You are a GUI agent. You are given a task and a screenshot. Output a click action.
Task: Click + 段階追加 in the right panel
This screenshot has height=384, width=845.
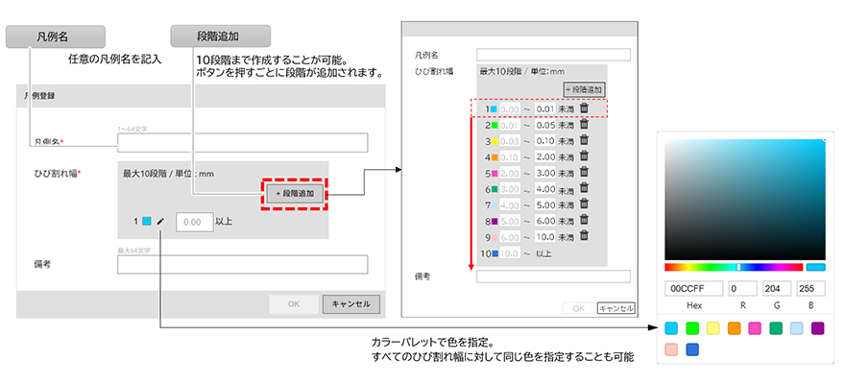click(584, 89)
